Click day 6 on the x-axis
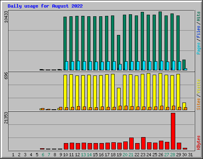Screen dimensions: 203x159 pyautogui.click(x=43, y=155)
